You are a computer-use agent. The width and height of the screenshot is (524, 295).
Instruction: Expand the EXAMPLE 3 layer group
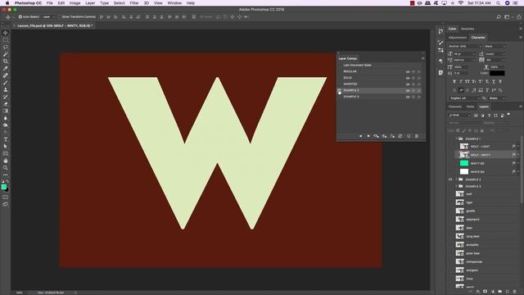point(457,186)
